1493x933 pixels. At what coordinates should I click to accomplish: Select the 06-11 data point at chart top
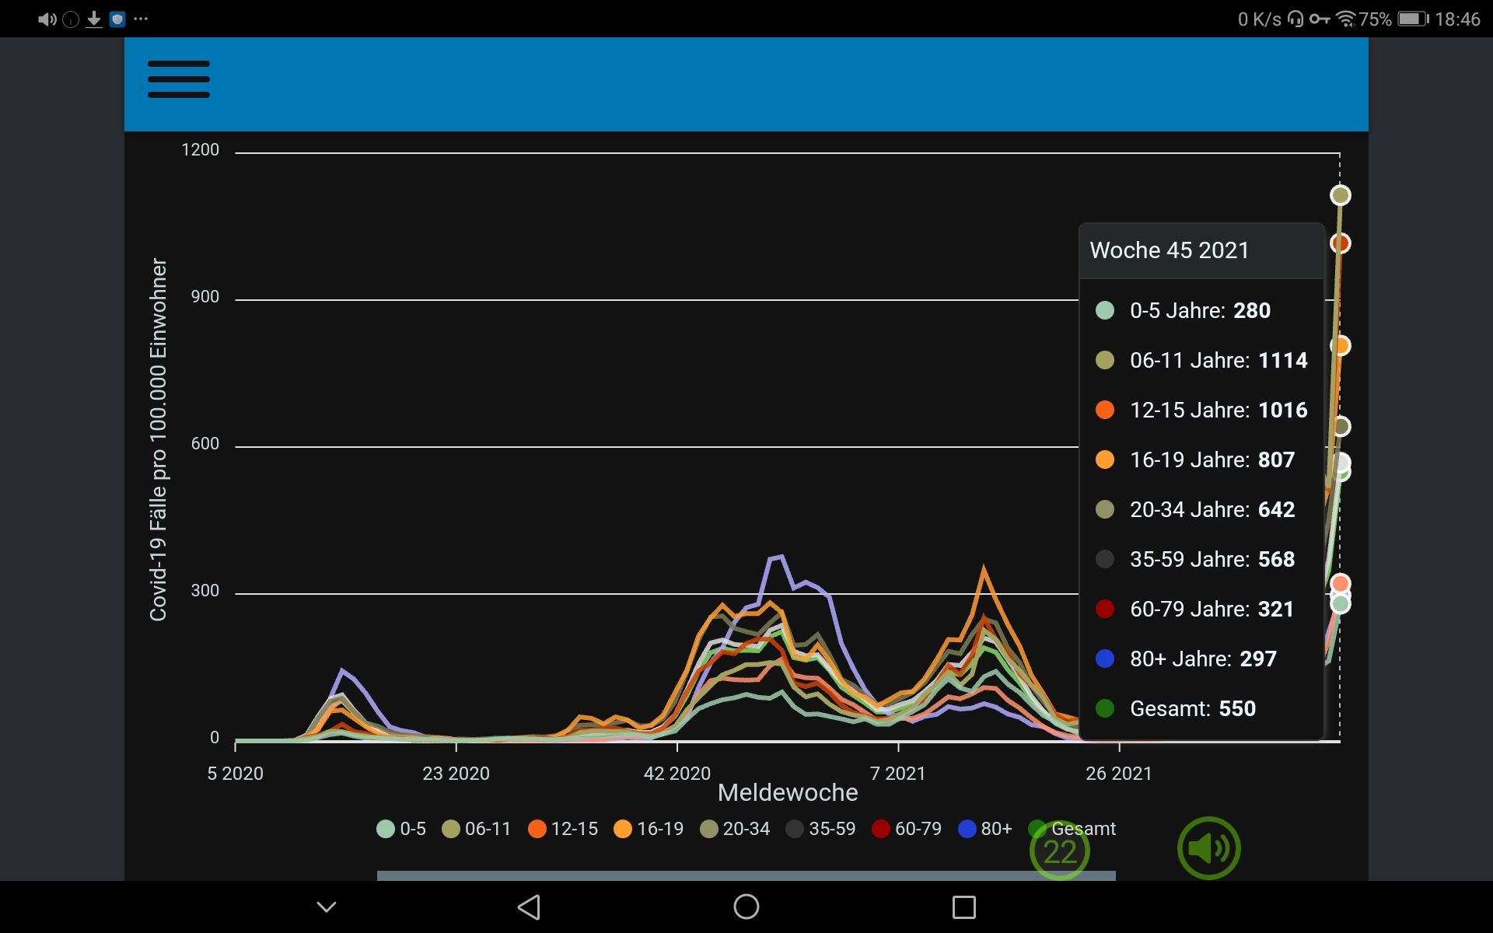[x=1340, y=195]
